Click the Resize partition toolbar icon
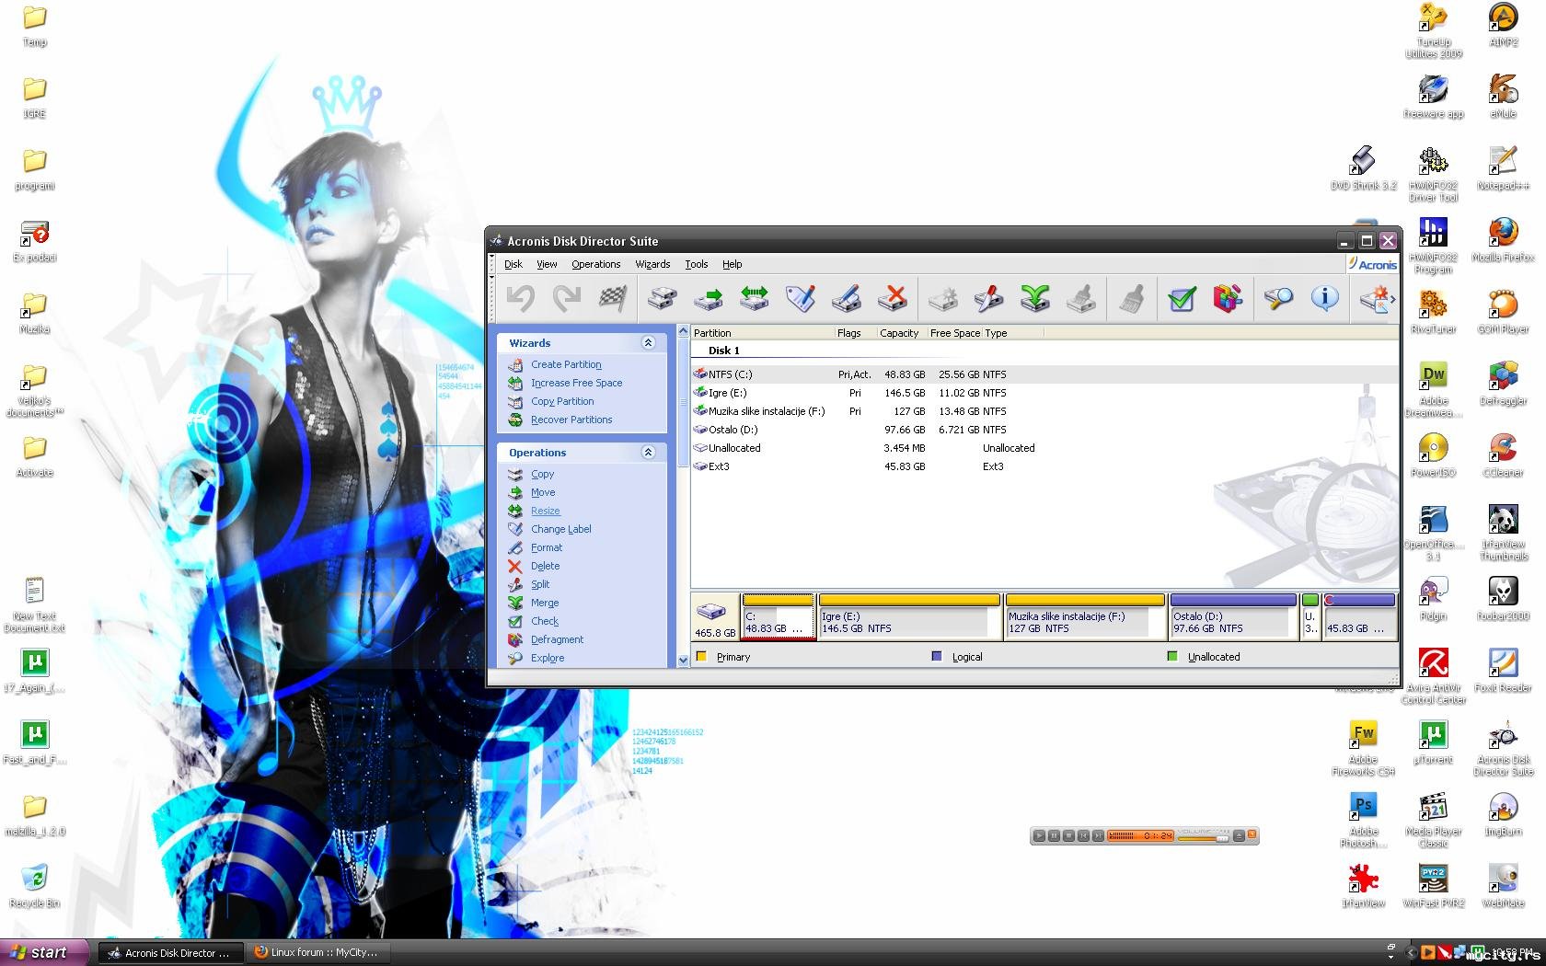The width and height of the screenshot is (1546, 966). [755, 298]
